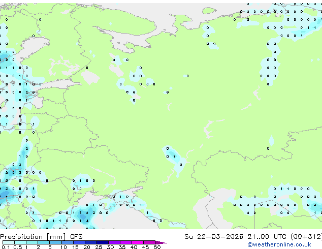
Task: Click the '20' legend scale label
Action: (87, 247)
